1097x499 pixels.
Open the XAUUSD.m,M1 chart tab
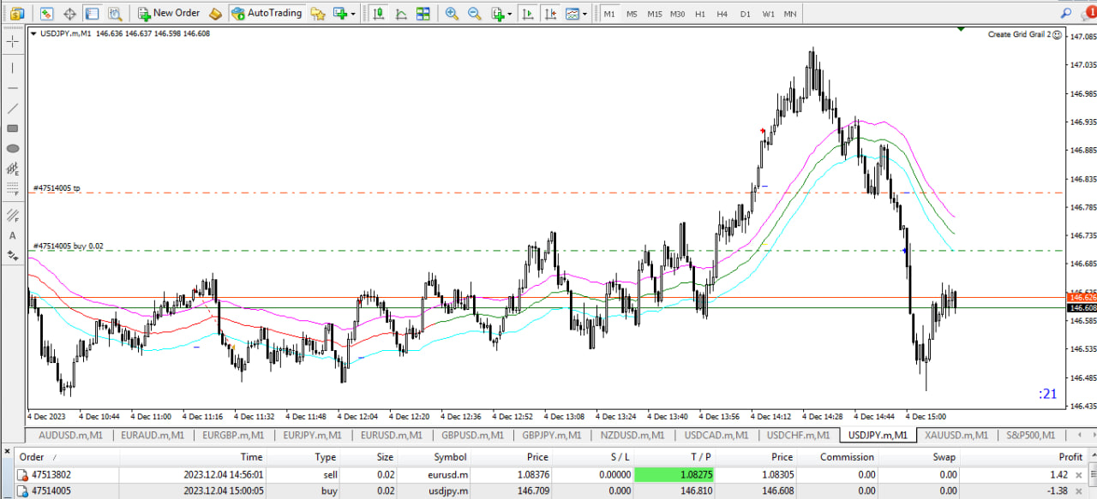click(956, 436)
